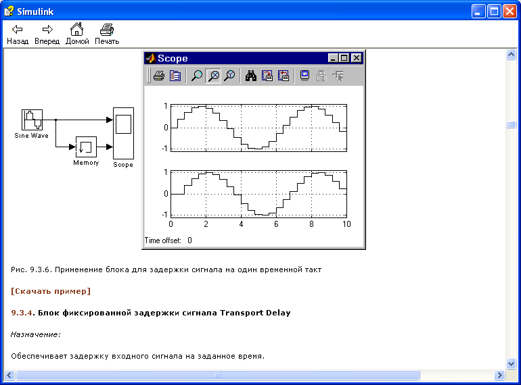Image resolution: width=521 pixels, height=385 pixels.
Task: Minimize the Simulink help window
Action: [478, 11]
